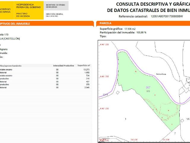Click the 'ela 173' parcel address text
This screenshot has height=143, width=190.
pos(4,35)
